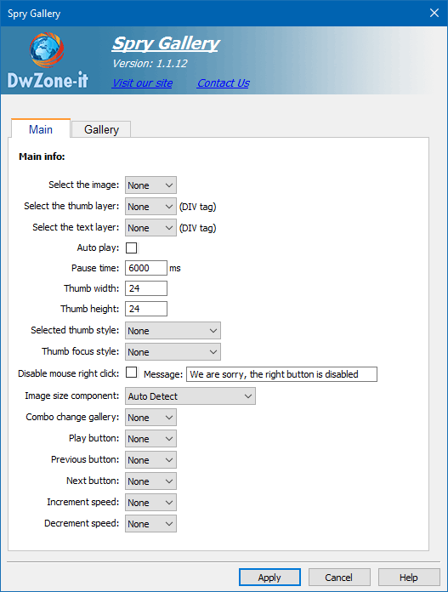Open the Play button dropdown
Screen dimensions: 448x592
(150, 439)
